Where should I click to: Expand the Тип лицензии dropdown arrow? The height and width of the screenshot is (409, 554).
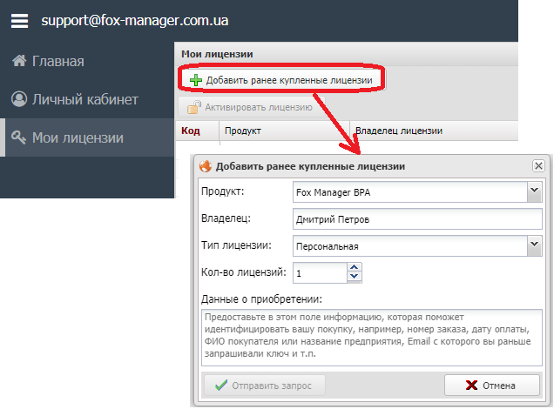(x=535, y=246)
